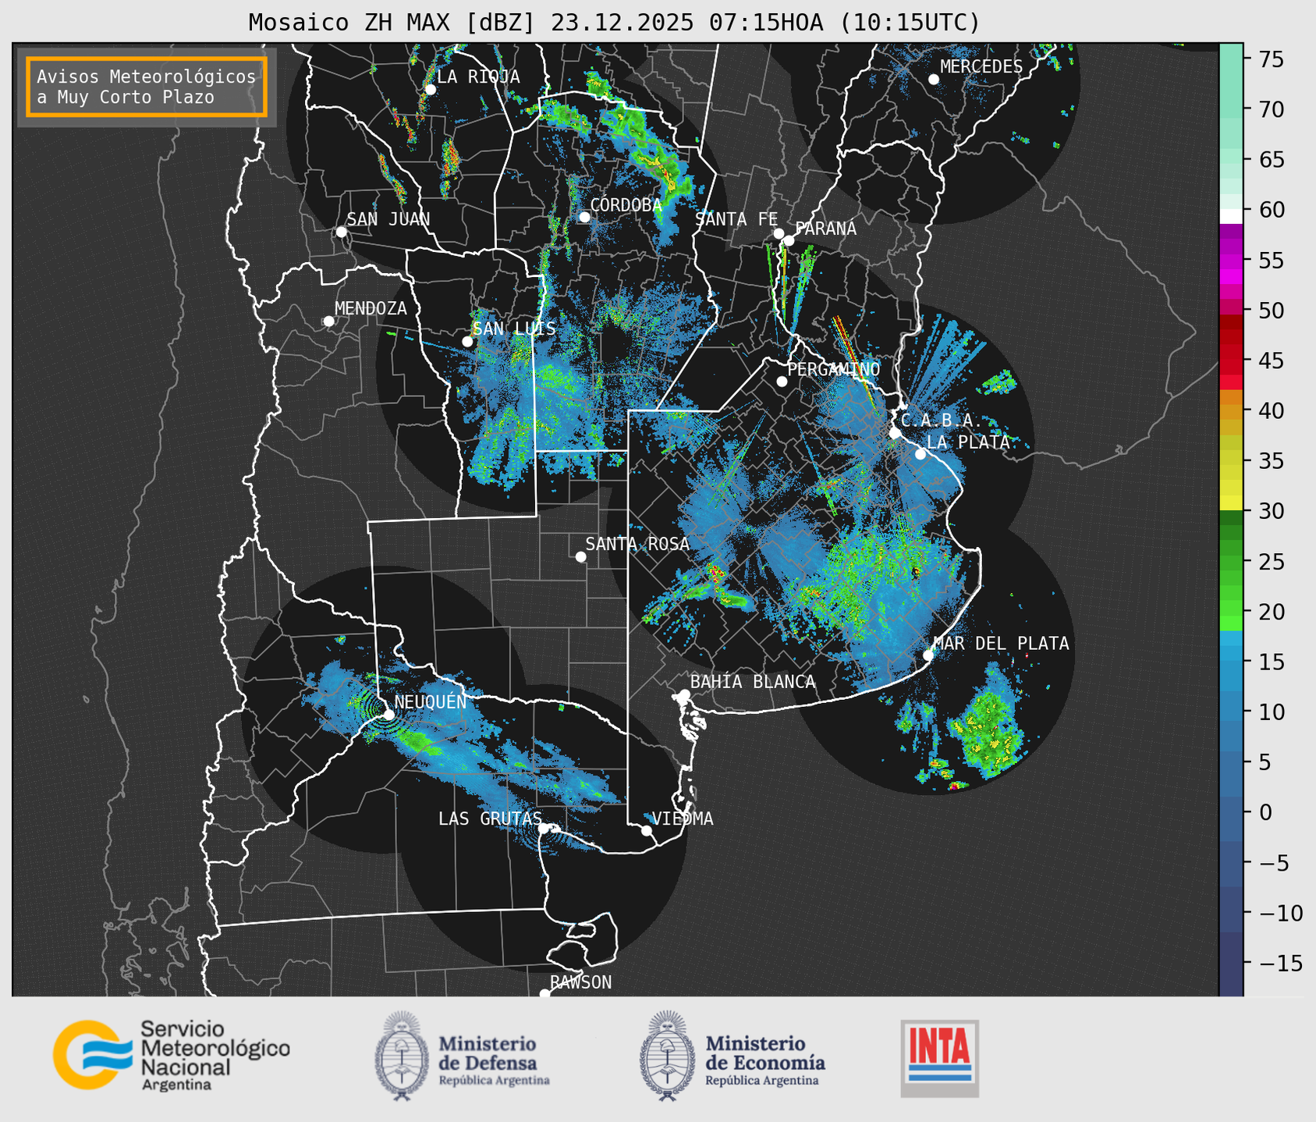
Task: Select the 65 tick label on color scale
Action: 1271,160
